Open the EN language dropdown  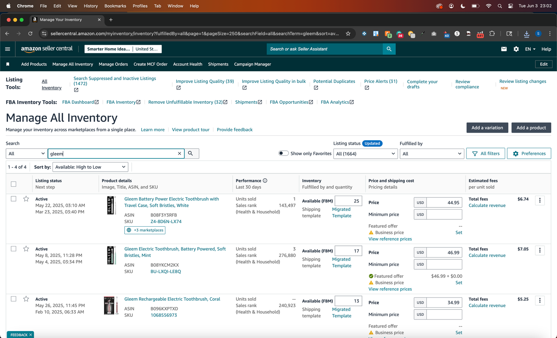click(x=530, y=49)
